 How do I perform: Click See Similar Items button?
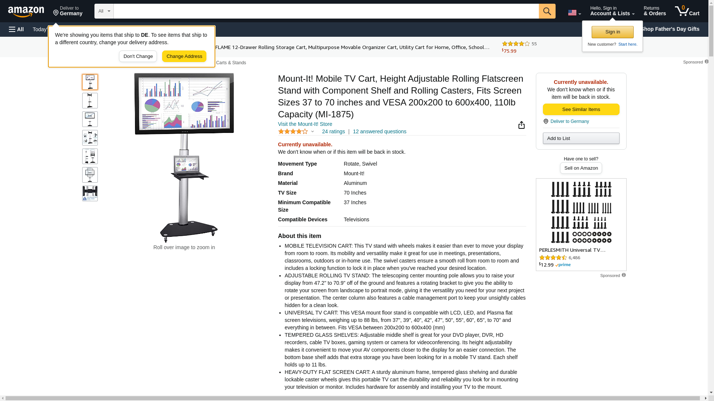581,110
